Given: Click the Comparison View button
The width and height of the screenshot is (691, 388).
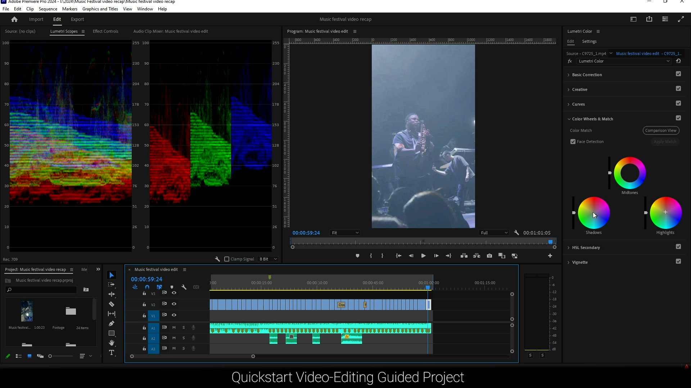Looking at the screenshot, I should coord(661,130).
